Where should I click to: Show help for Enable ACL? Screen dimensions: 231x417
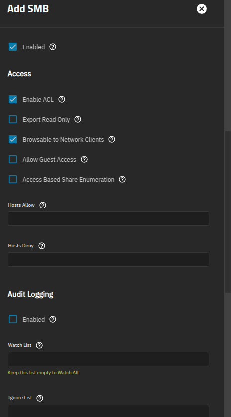pos(62,99)
